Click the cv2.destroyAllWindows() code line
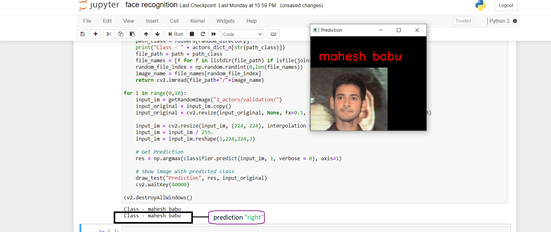Screen dimensions: 551x232 pos(158,197)
